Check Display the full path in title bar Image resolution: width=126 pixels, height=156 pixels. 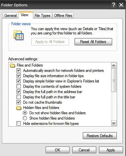(18, 97)
